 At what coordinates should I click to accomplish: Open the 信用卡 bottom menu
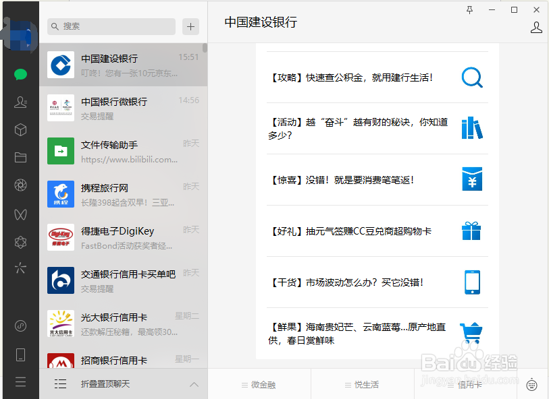click(x=465, y=385)
